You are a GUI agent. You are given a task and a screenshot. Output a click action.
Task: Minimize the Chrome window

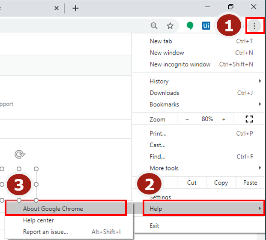click(208, 7)
